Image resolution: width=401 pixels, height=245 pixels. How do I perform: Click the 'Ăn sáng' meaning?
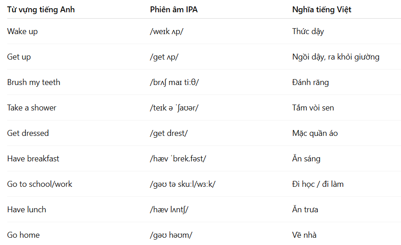[x=306, y=159]
